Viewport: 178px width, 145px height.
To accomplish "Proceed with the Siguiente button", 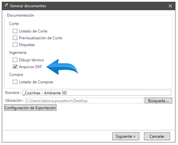I will click(x=126, y=136).
